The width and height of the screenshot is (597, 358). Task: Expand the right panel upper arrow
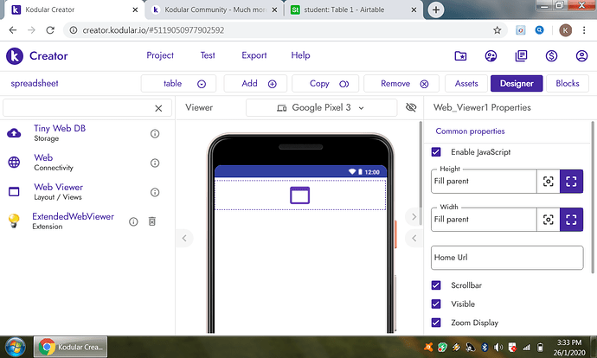click(414, 217)
